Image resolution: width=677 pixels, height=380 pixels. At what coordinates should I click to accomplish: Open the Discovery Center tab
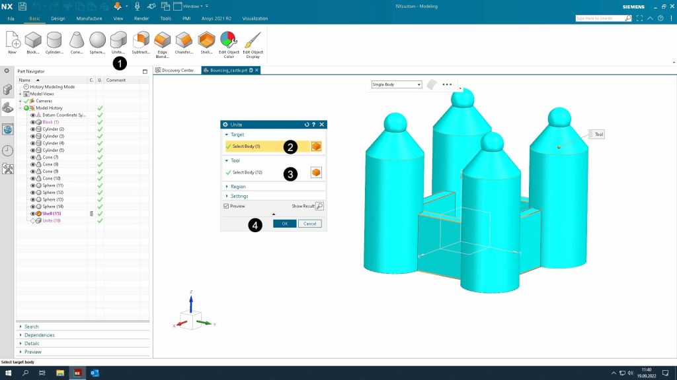click(x=176, y=70)
